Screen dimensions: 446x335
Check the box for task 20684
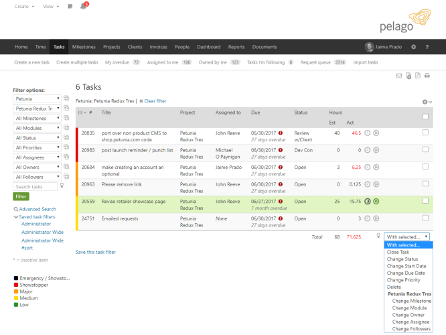[x=425, y=167]
